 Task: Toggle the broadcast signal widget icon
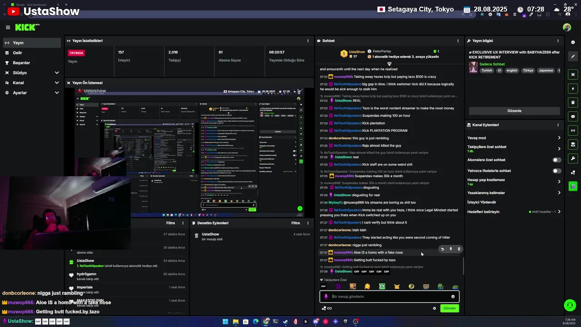coord(573,131)
